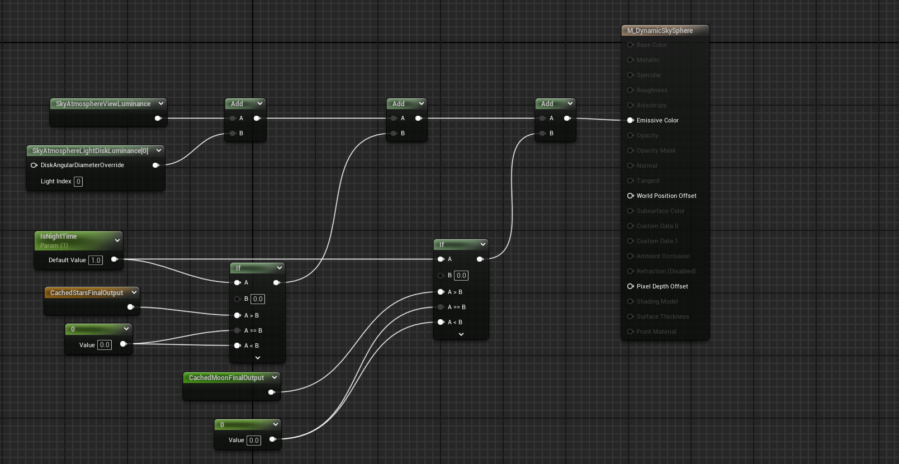
Task: Click lower If node A == B pin
Action: (238, 330)
